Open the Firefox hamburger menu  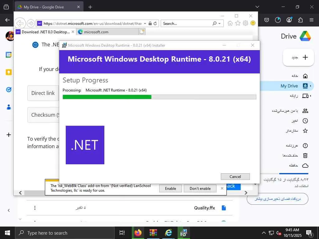tap(312, 20)
